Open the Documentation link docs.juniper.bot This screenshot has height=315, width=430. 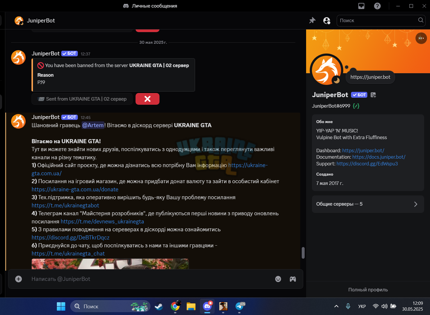379,157
